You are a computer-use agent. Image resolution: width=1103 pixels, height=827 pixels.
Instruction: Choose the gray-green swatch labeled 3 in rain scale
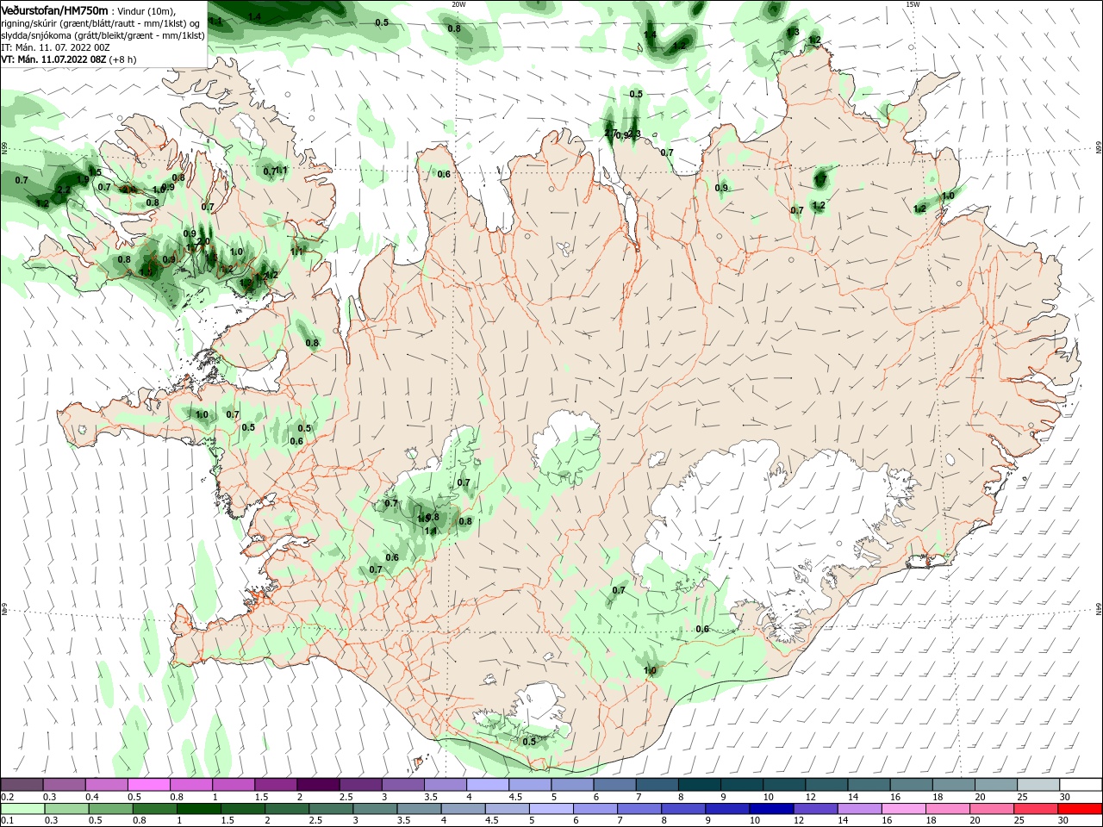375,809
